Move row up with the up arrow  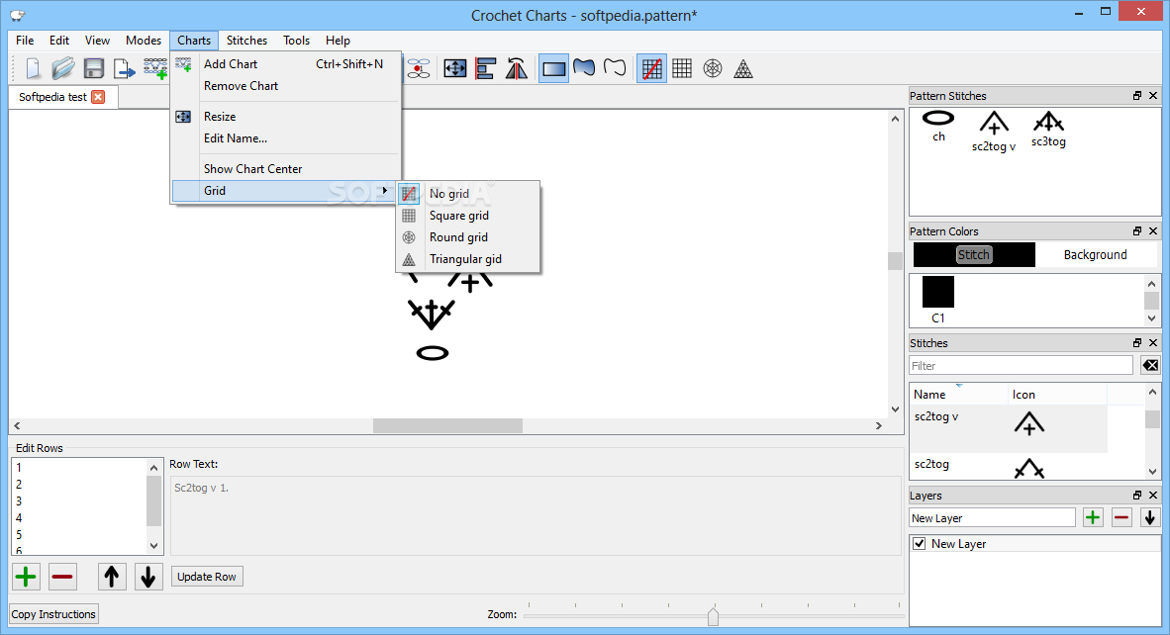pos(111,576)
